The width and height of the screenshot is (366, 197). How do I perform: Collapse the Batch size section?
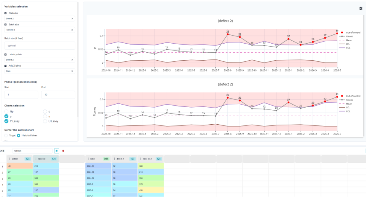pos(6,25)
